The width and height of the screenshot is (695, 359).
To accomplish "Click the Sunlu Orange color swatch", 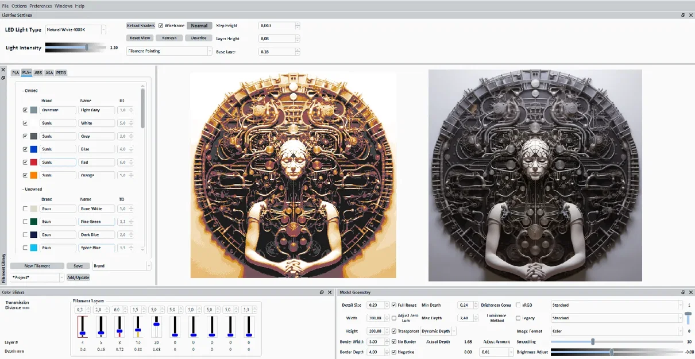I will point(34,175).
